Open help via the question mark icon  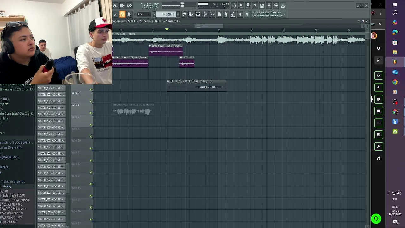(255, 6)
